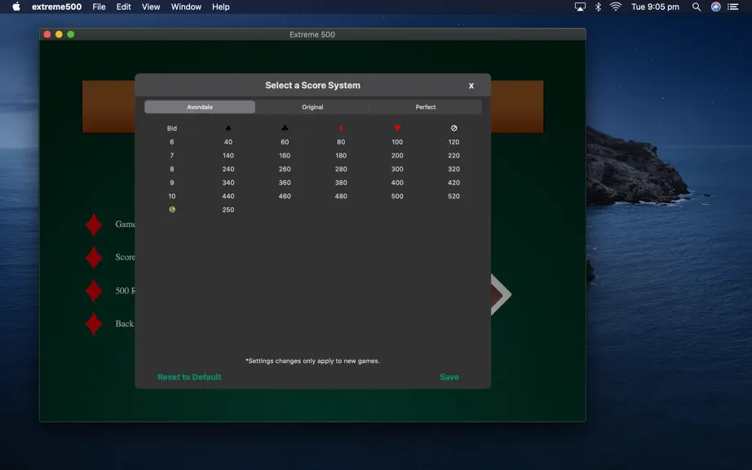Click the 320 value in row 8
752x470 pixels.
pyautogui.click(x=453, y=169)
